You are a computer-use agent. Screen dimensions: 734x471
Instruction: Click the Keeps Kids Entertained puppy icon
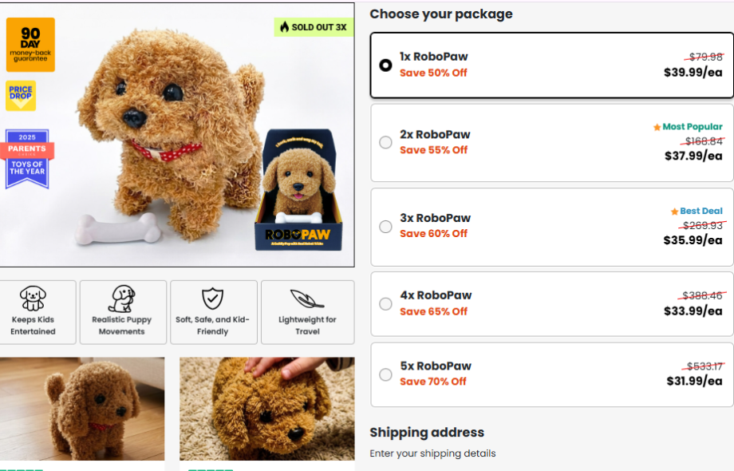(33, 299)
